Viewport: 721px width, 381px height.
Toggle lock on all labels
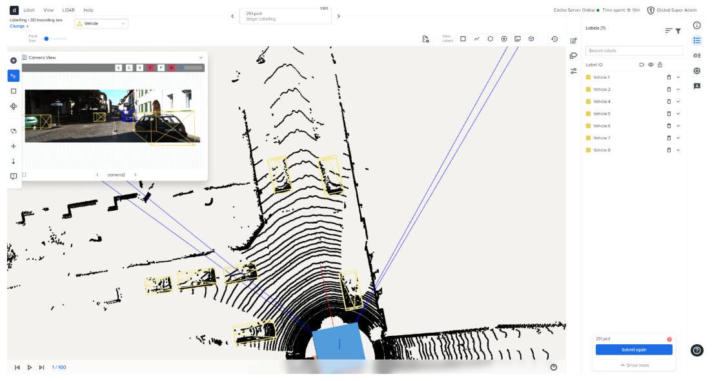point(660,64)
